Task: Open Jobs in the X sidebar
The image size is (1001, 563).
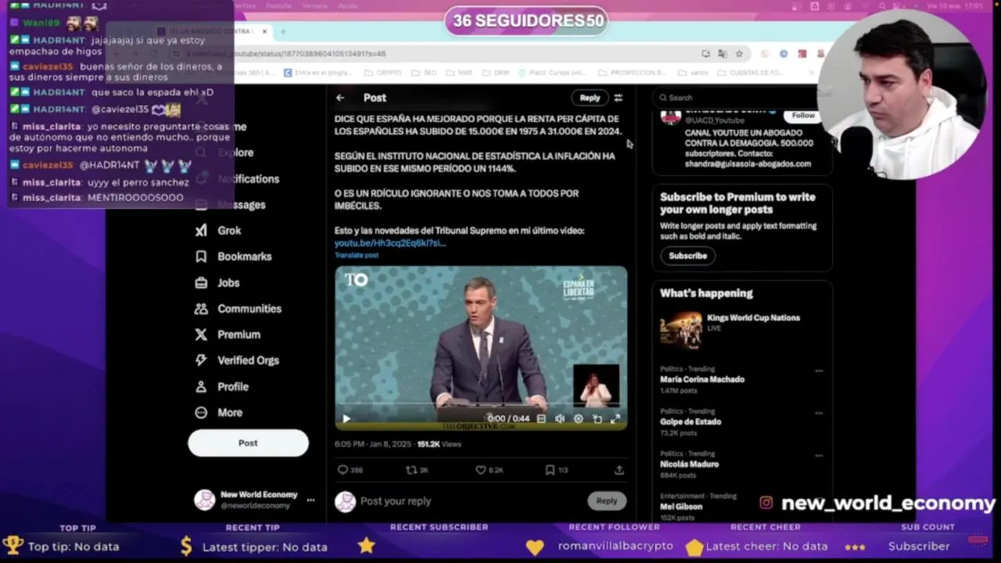Action: pyautogui.click(x=217, y=283)
